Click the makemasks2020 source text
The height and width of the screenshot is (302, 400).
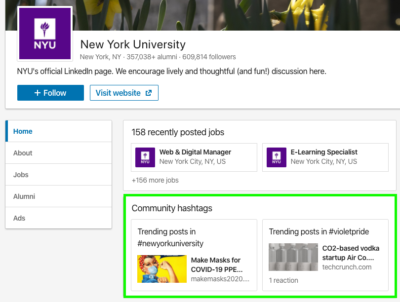pos(220,279)
